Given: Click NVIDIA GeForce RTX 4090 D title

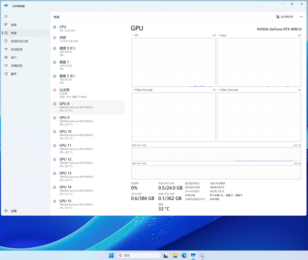Looking at the screenshot, I should pyautogui.click(x=279, y=29).
